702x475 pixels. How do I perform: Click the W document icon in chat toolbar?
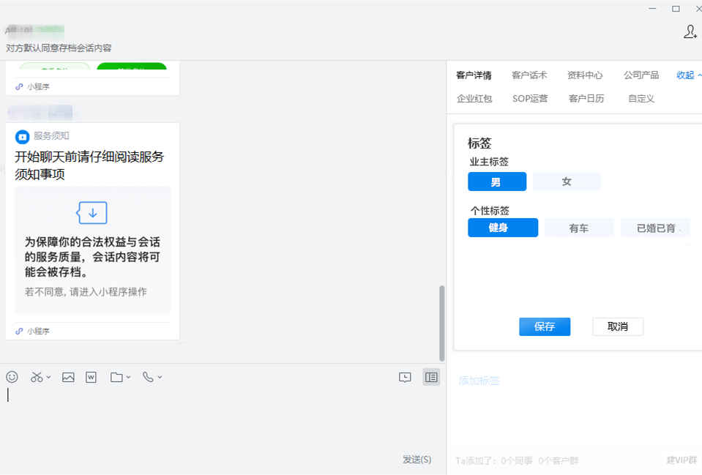coord(91,377)
